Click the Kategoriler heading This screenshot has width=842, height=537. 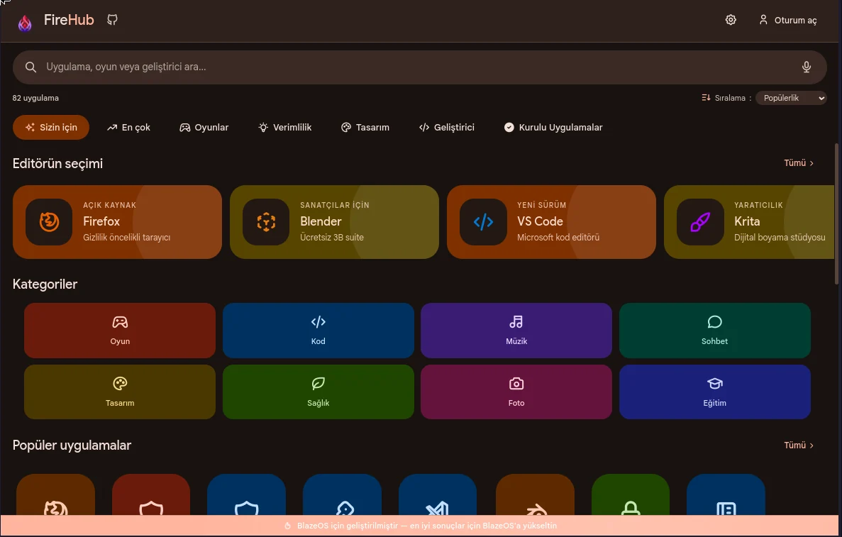(45, 284)
